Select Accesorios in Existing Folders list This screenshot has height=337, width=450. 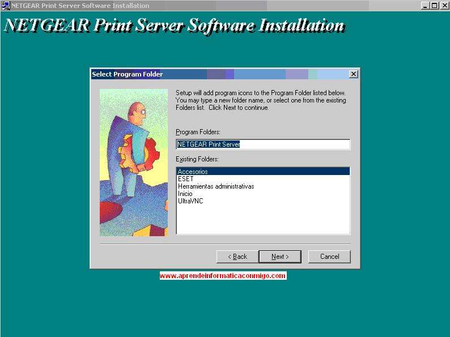[x=263, y=172]
